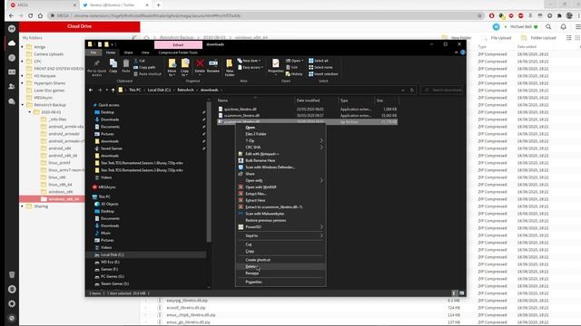581x326 pixels.
Task: Click the Explorer address bar refresh icon
Action: coord(411,90)
